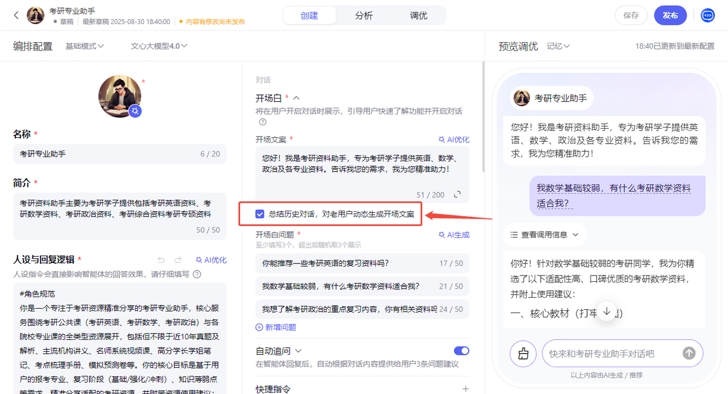
Task: Collapse the 开场白 section
Action: click(296, 98)
